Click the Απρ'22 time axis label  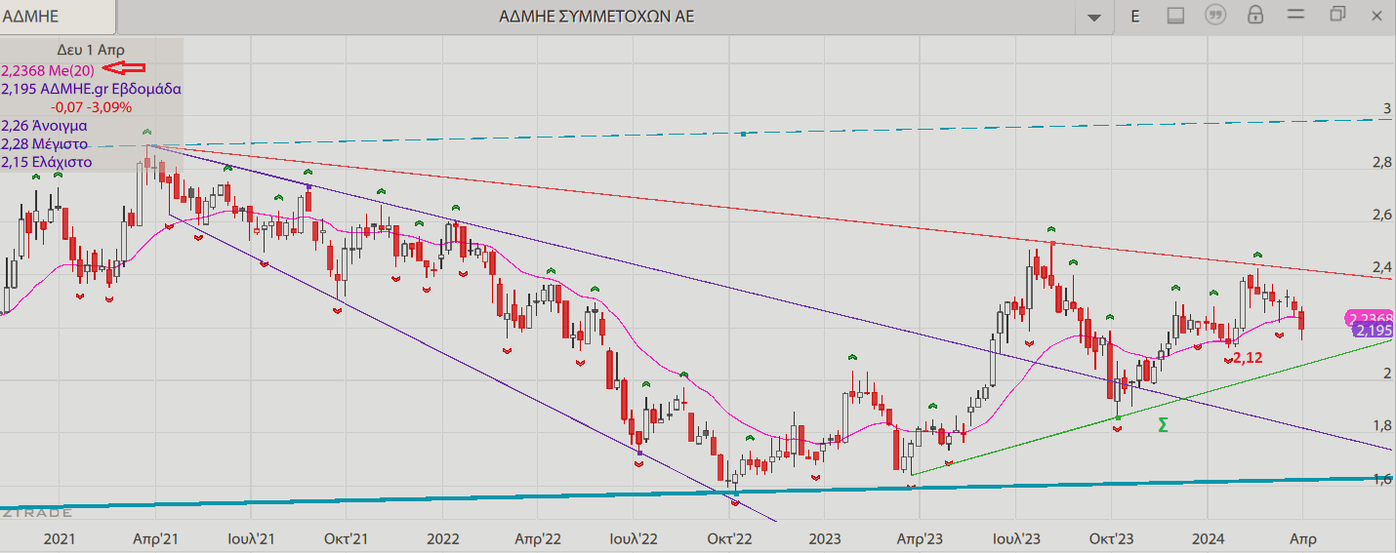click(x=537, y=537)
